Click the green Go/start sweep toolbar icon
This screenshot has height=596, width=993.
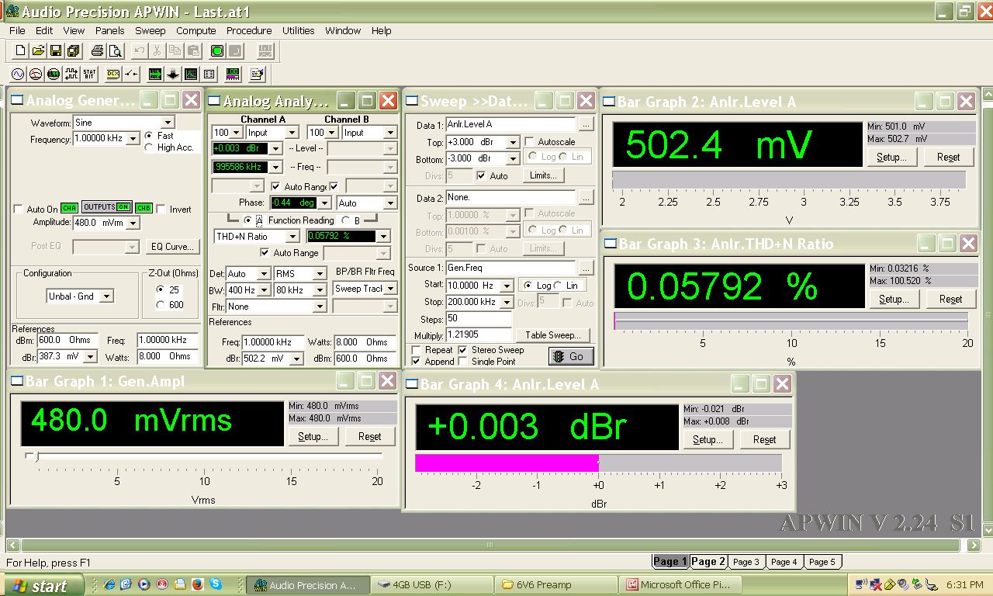click(x=217, y=51)
